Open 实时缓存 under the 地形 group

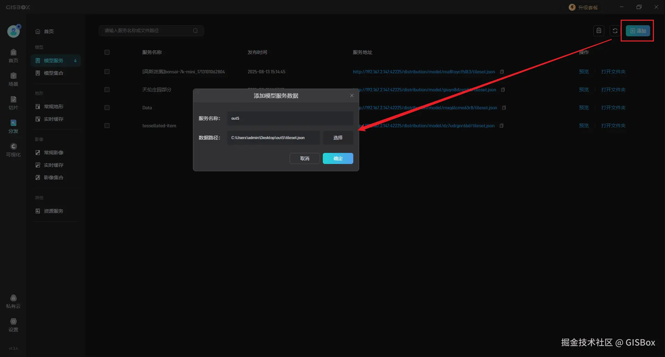coord(55,119)
